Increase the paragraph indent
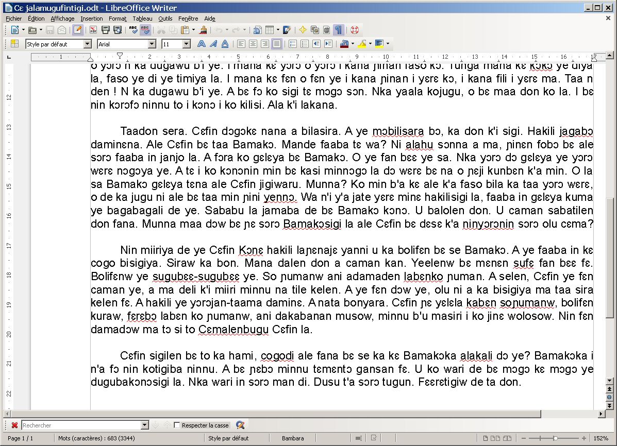617x446 pixels. click(328, 44)
